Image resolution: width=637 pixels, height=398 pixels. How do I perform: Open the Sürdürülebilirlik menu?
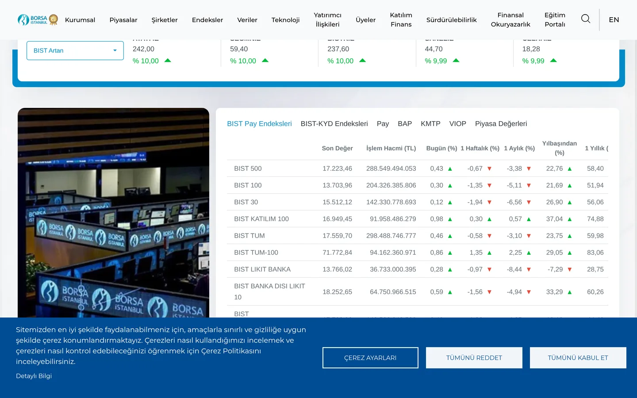tap(452, 20)
